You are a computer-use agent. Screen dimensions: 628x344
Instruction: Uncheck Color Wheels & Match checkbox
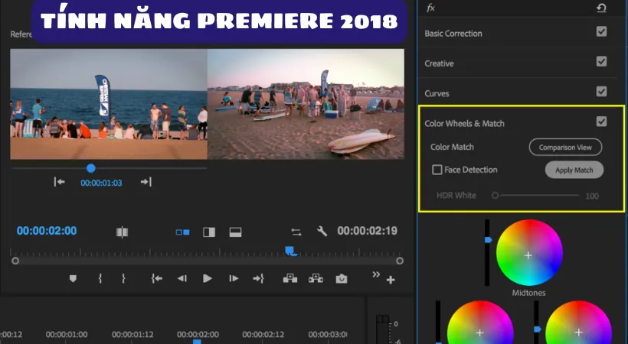point(601,122)
